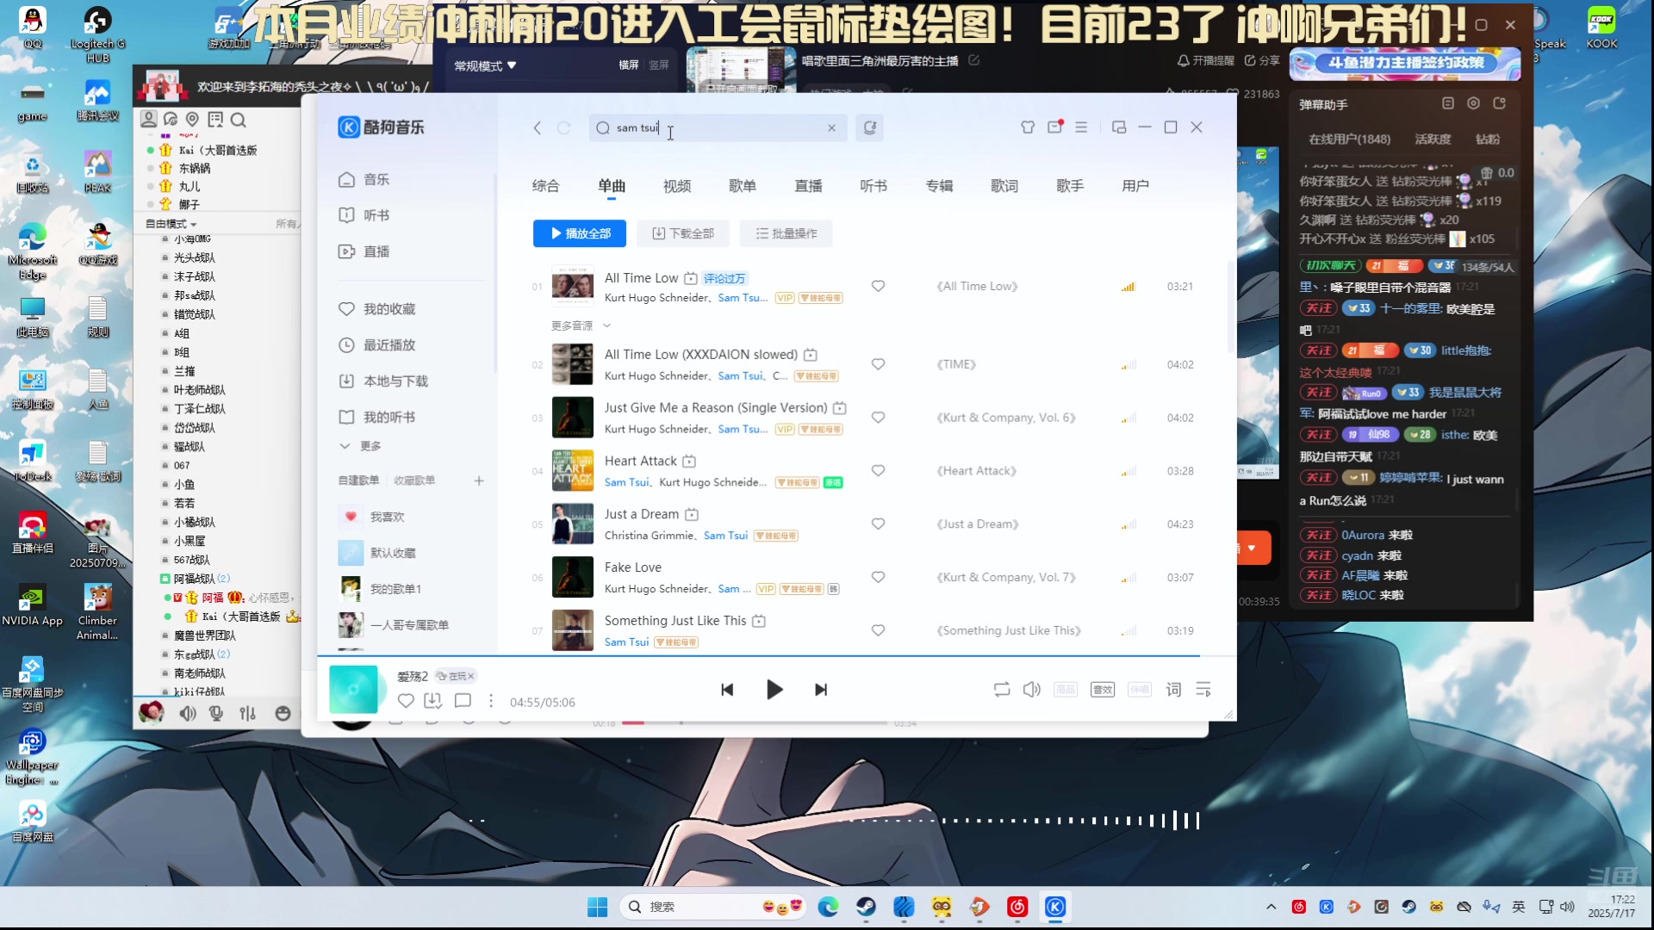Open 直播 in the KuGou sidebar
This screenshot has height=930, width=1654.
click(x=364, y=251)
